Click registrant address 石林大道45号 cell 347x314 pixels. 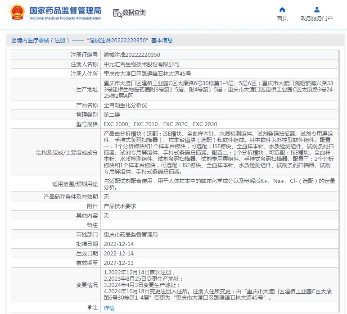coord(147,73)
